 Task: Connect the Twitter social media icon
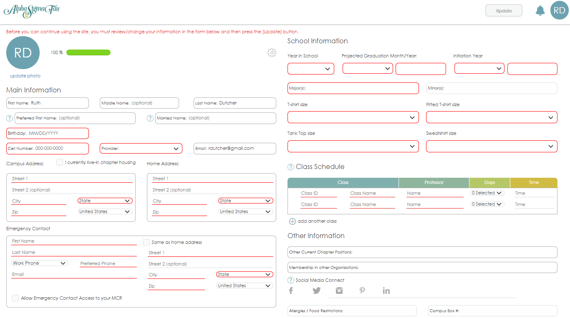317,291
